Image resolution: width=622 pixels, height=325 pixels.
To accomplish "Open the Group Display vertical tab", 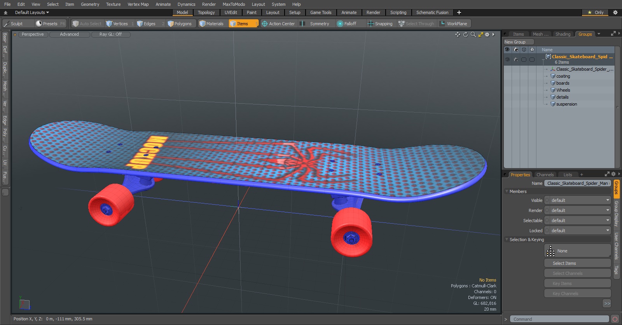I will (x=617, y=214).
